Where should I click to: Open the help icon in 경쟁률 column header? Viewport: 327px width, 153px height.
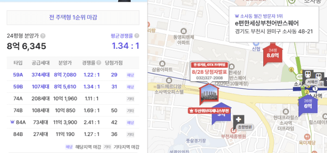pos(99,63)
